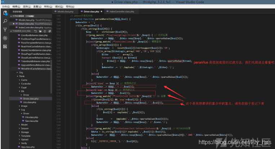Image resolution: width=275 pixels, height=149 pixels.
Task: Switch to the Model.class.php editor tab
Action: point(65,11)
